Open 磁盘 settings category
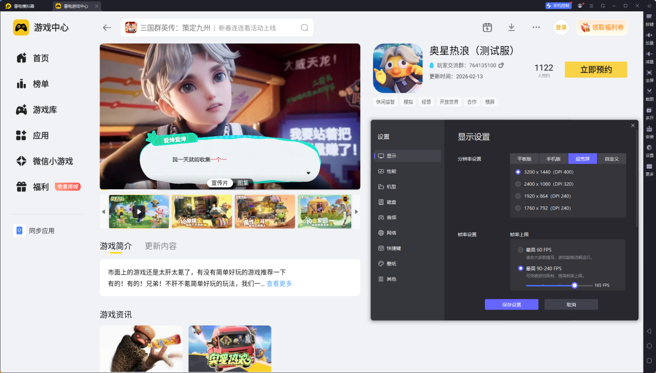656x373 pixels. (x=407, y=202)
